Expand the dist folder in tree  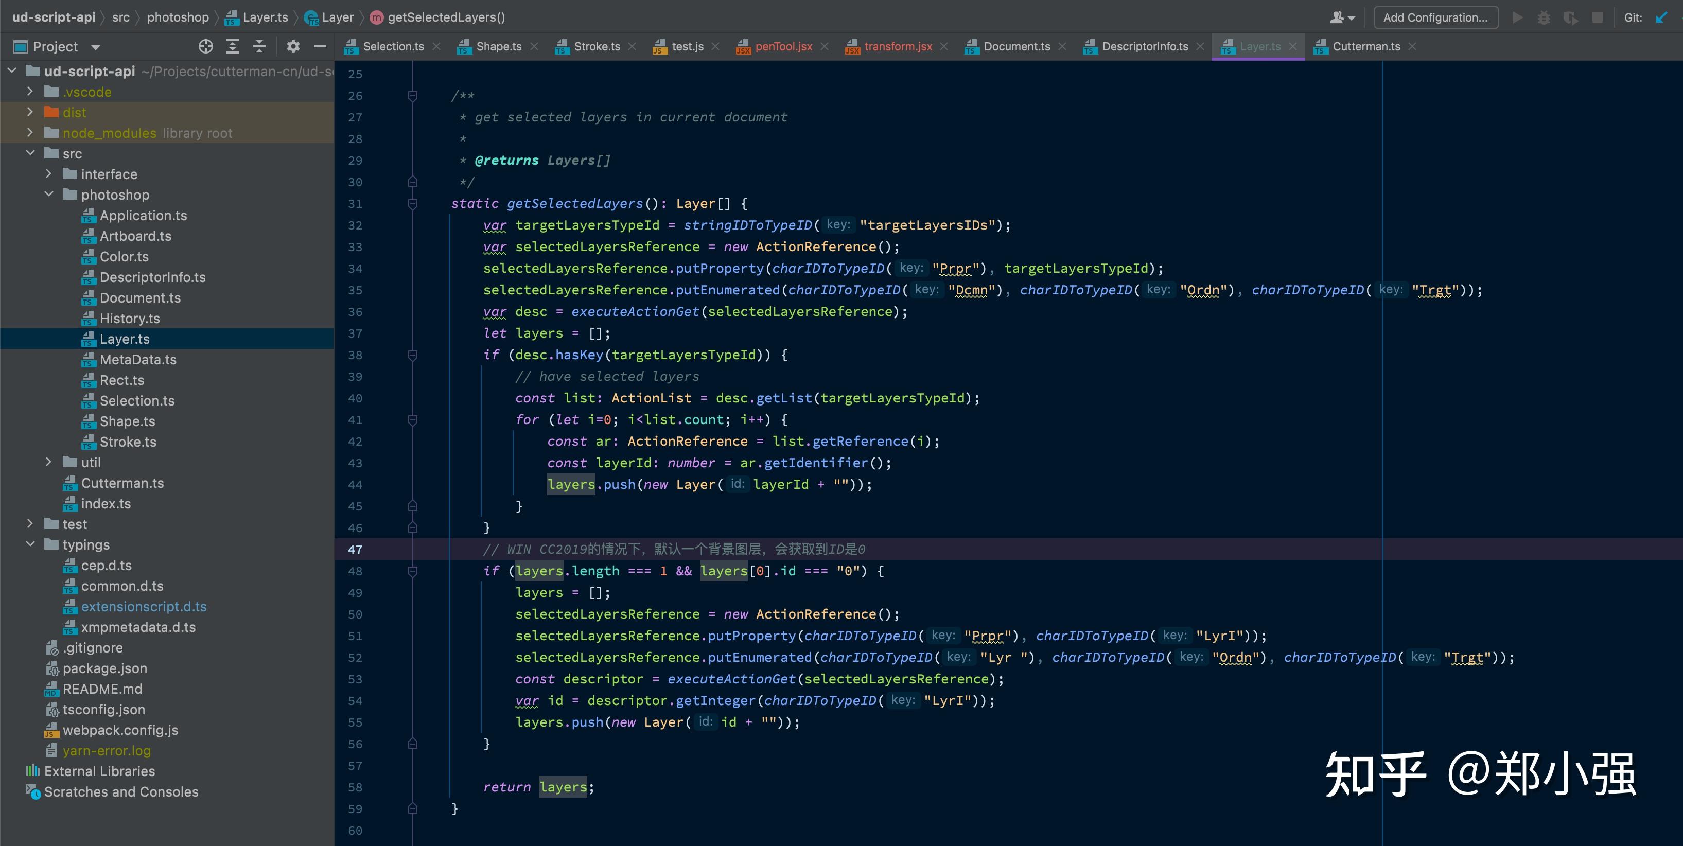pyautogui.click(x=30, y=112)
